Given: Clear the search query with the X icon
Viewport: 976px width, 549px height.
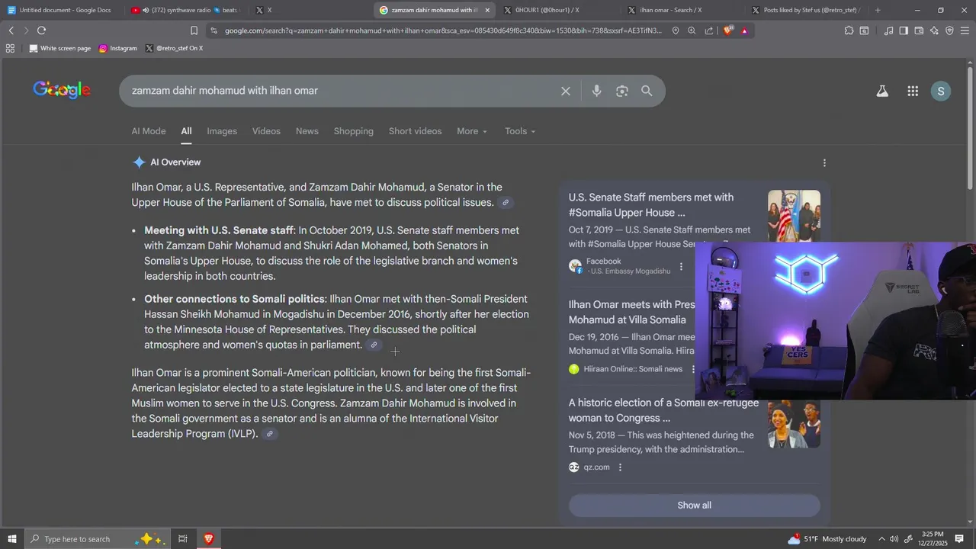Looking at the screenshot, I should pyautogui.click(x=566, y=91).
